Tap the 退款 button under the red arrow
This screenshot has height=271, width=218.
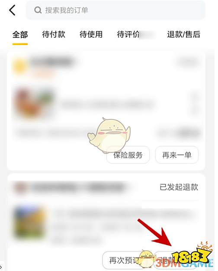167,260
